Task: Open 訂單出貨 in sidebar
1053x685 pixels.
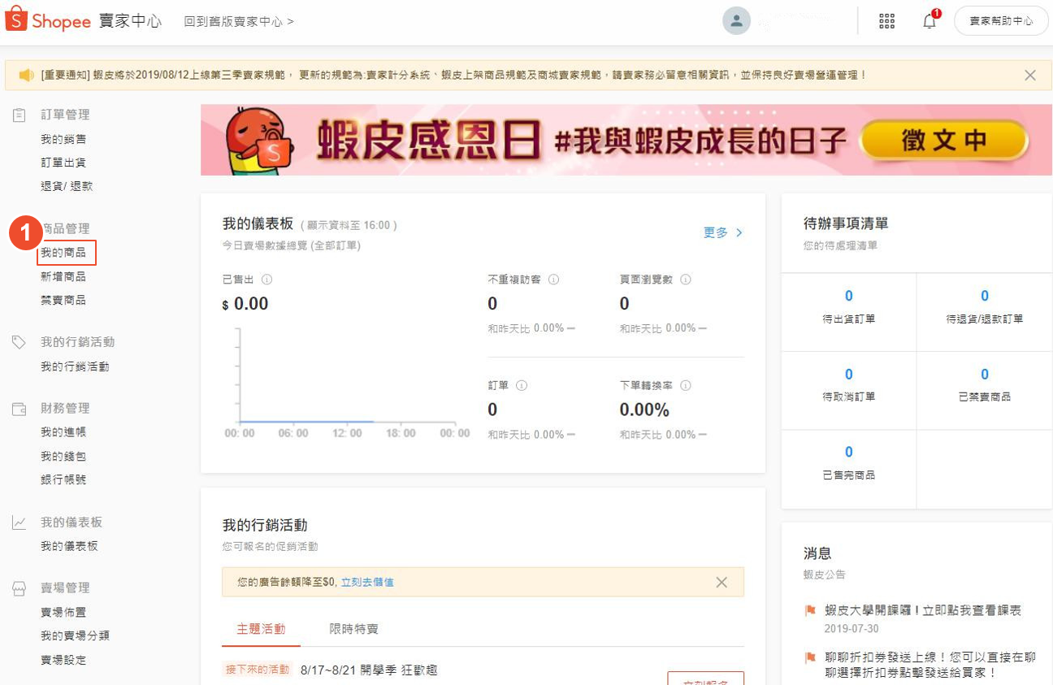Action: click(x=63, y=163)
